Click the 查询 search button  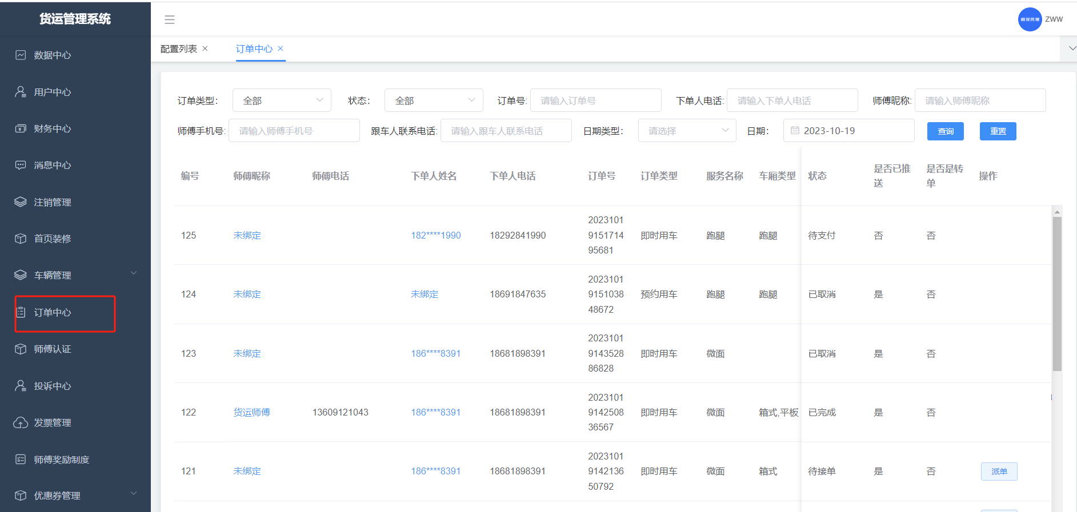coord(945,131)
